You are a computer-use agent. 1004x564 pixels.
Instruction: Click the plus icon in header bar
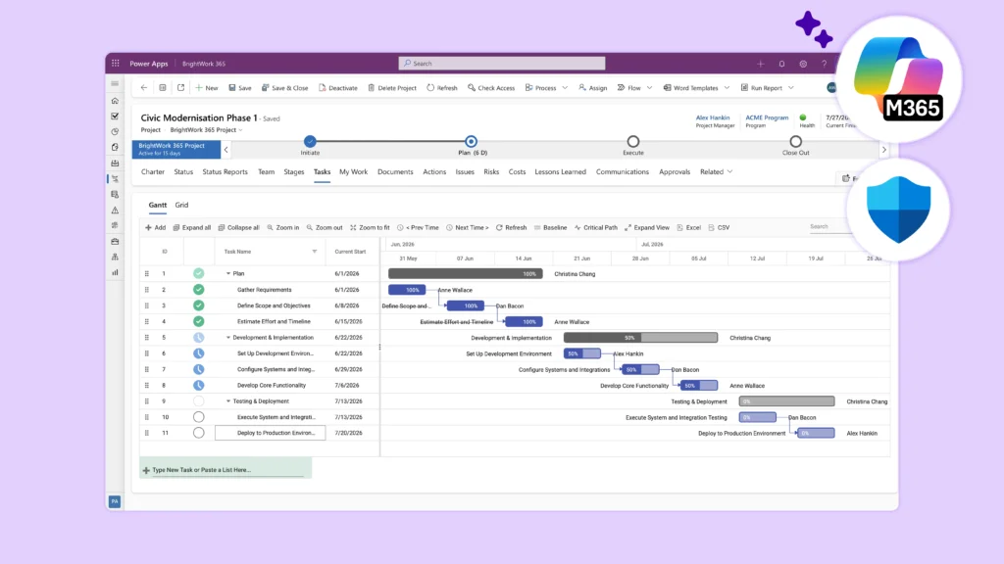click(x=761, y=64)
